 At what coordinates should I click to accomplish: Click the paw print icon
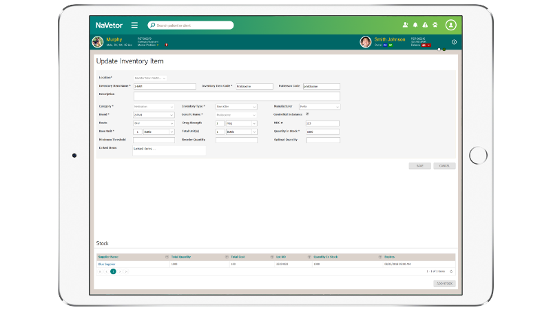(435, 25)
